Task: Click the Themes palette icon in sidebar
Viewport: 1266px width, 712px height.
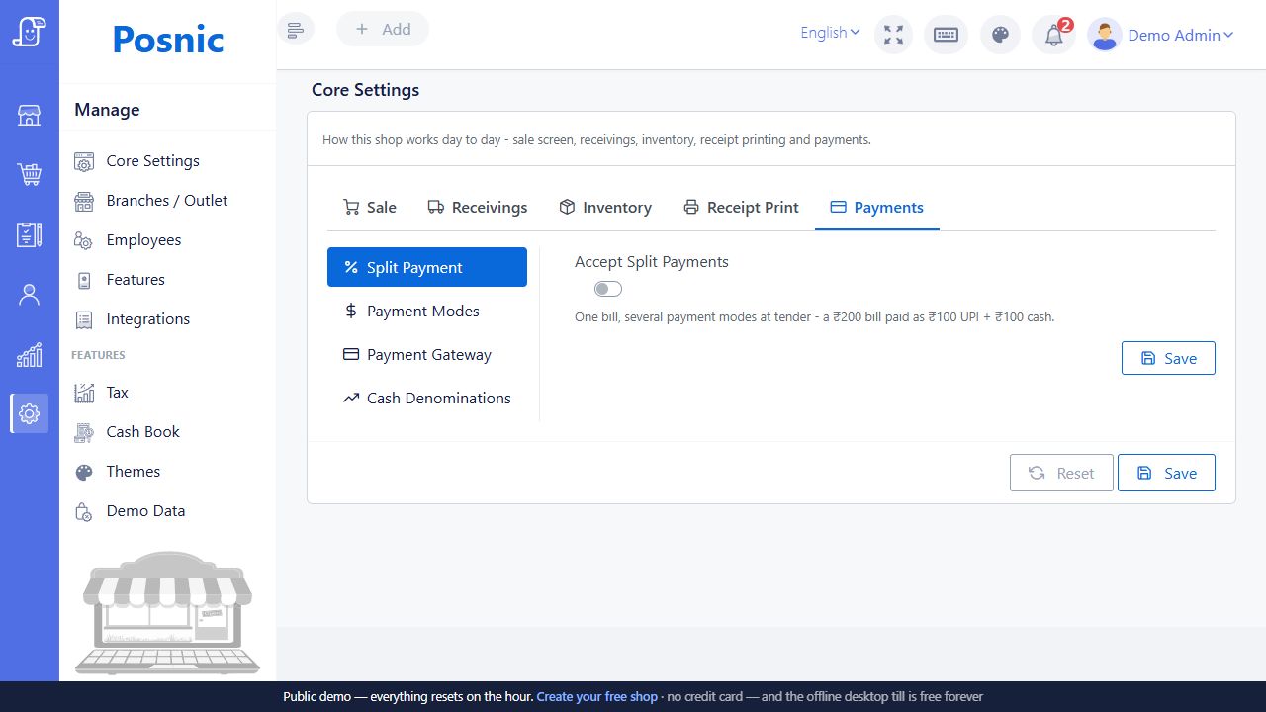Action: click(x=84, y=472)
